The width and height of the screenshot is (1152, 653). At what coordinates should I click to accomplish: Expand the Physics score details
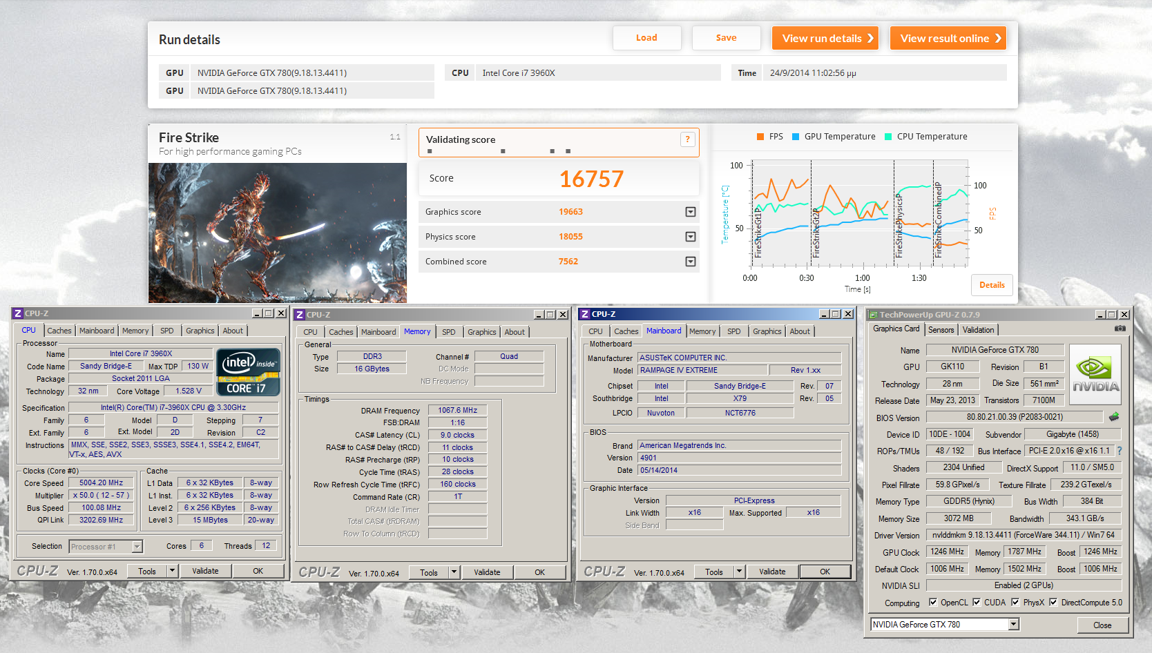pyautogui.click(x=690, y=237)
